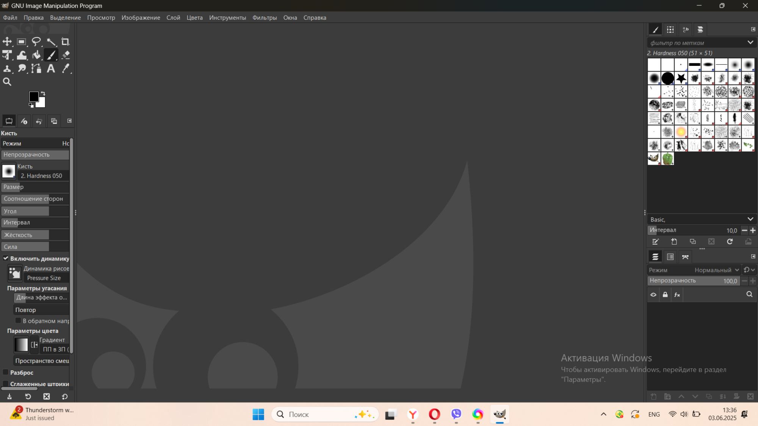Expand the Basic brush tags dropdown
Image resolution: width=758 pixels, height=426 pixels.
pos(750,219)
